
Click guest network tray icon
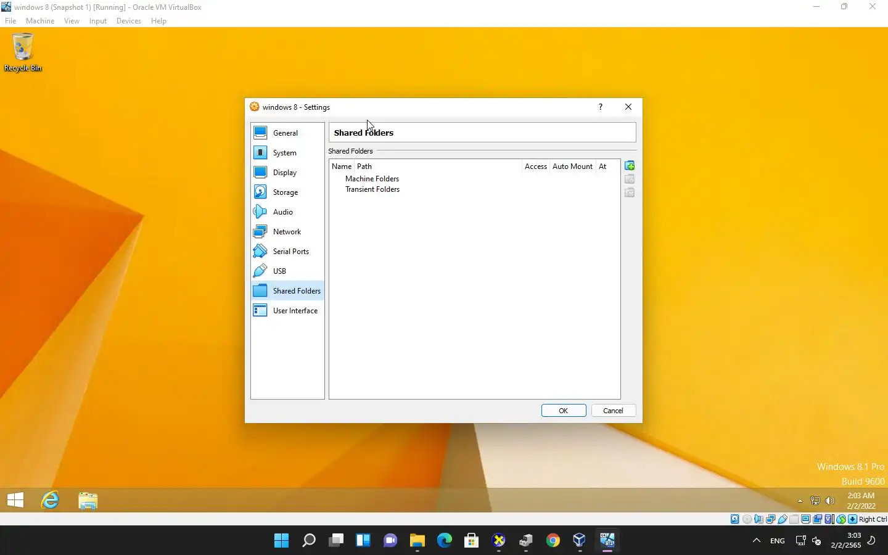(x=815, y=501)
